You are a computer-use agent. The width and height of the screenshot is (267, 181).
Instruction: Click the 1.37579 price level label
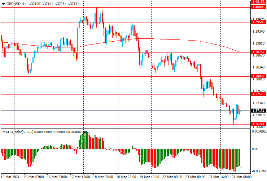coord(258,94)
